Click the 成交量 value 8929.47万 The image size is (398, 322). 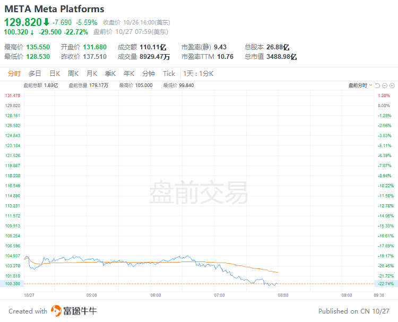[154, 57]
